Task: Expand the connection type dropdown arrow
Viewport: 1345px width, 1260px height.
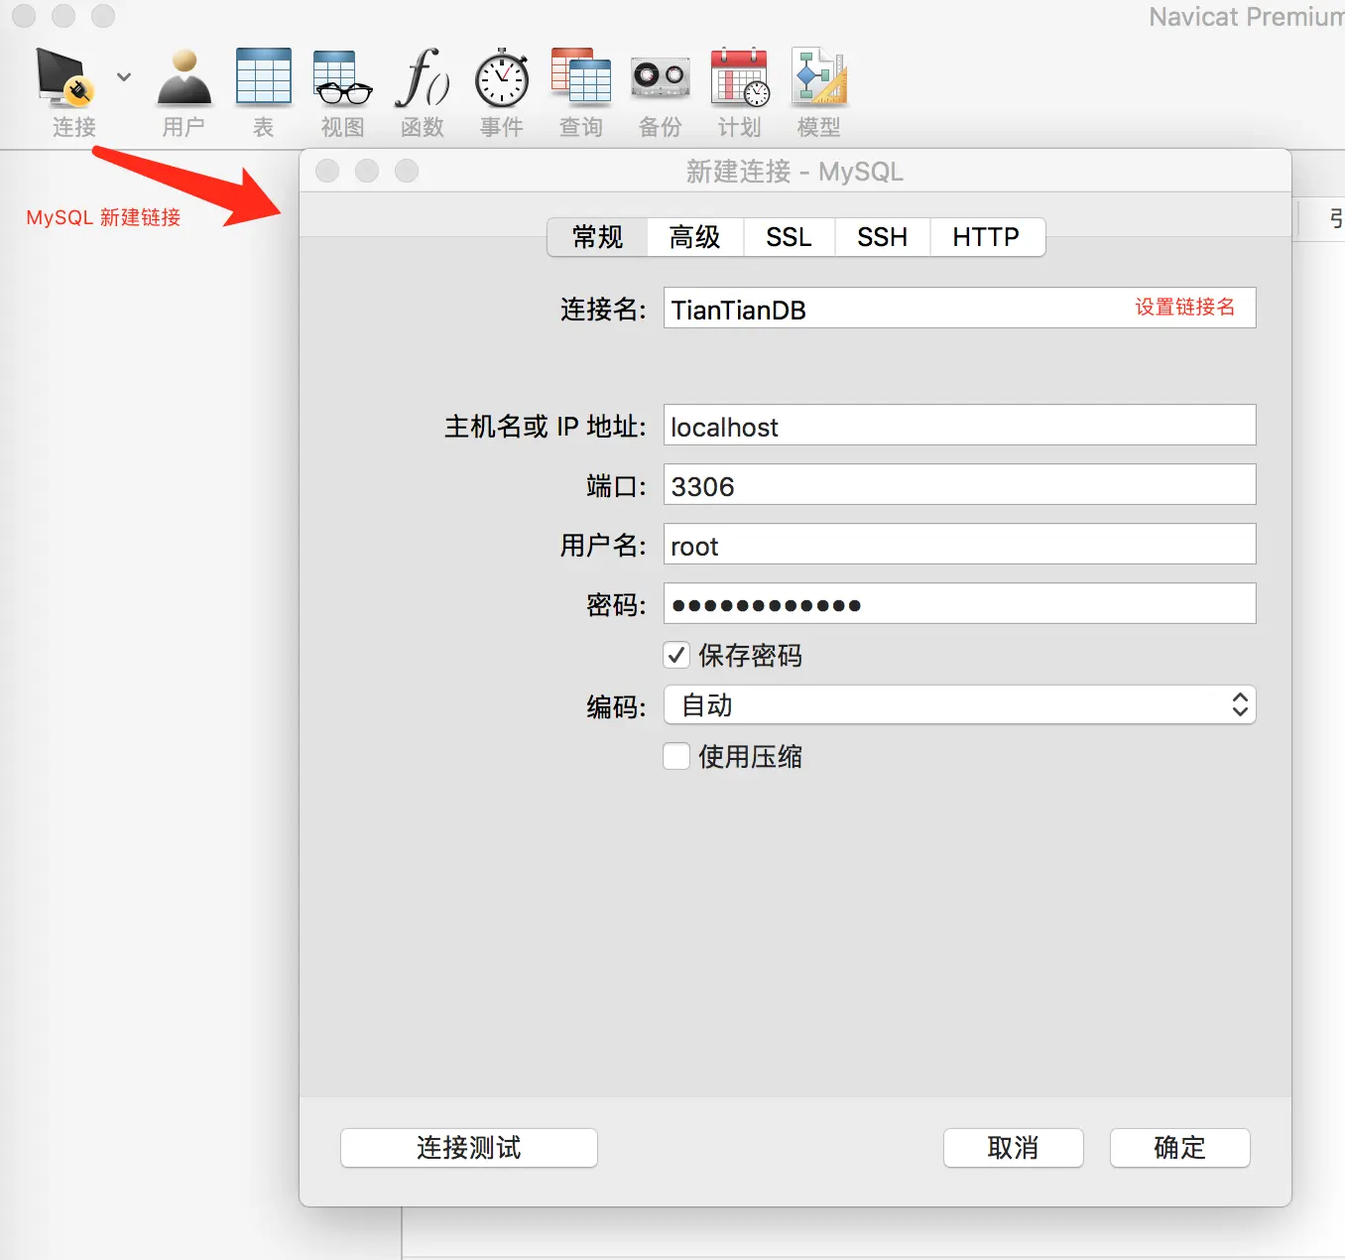Action: 124,76
